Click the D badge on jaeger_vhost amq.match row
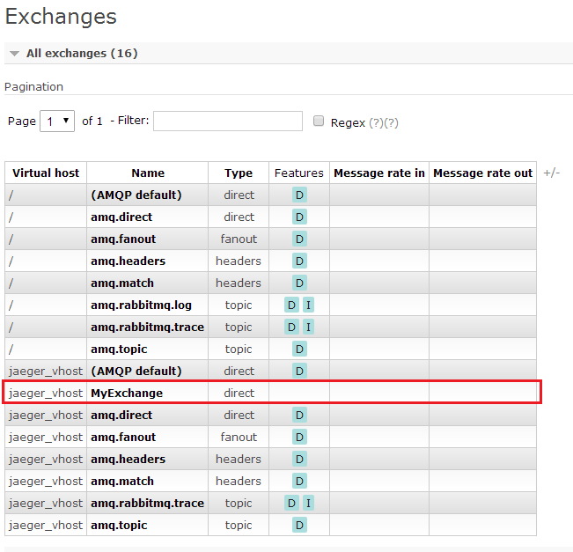This screenshot has width=573, height=552. [299, 481]
